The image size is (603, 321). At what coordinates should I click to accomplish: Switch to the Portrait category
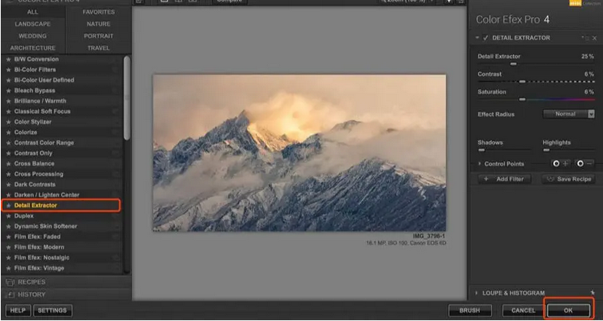[x=98, y=36]
